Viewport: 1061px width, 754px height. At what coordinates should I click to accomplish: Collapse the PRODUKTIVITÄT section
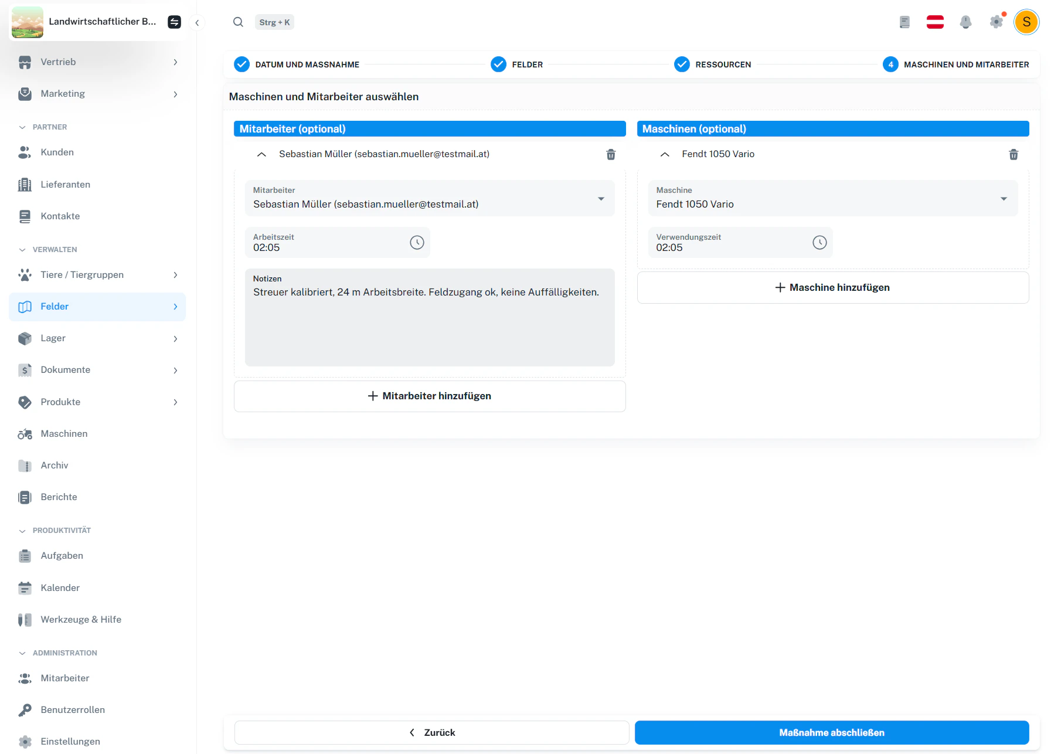click(x=55, y=531)
